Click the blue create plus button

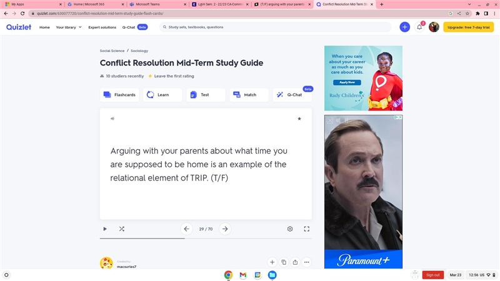404,27
